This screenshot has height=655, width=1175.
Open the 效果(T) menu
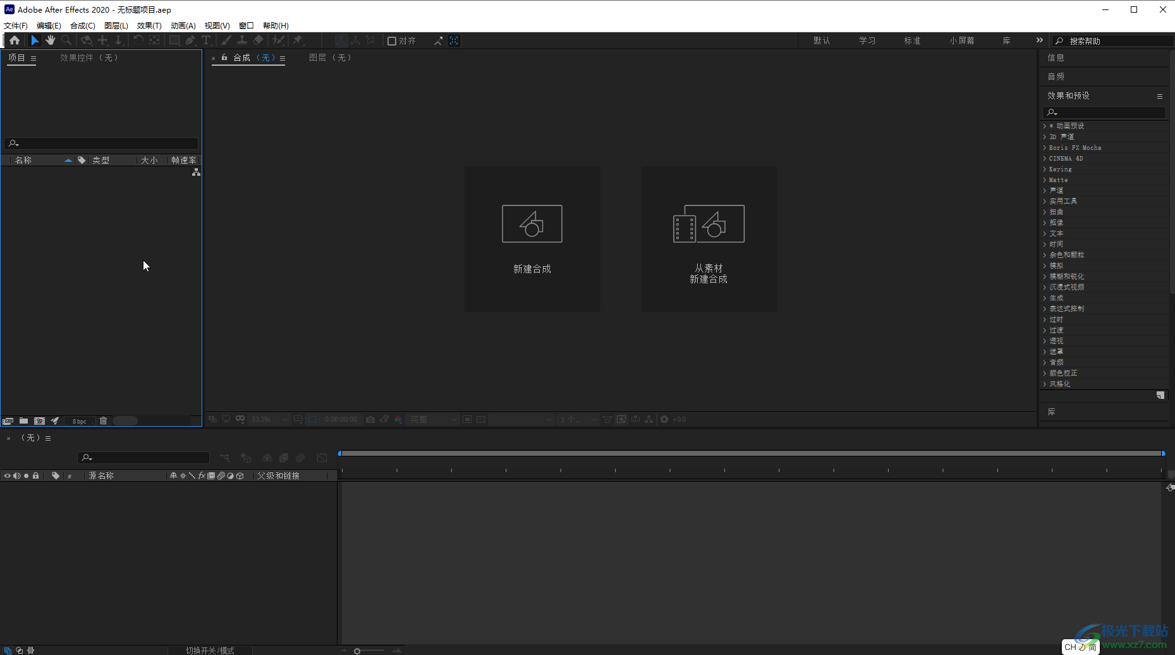pos(149,25)
